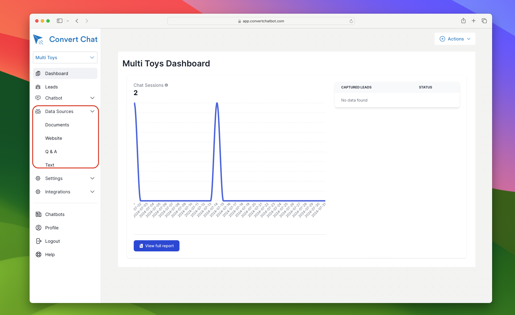Toggle the browser sidebar icon
This screenshot has height=315, width=515.
(59, 21)
